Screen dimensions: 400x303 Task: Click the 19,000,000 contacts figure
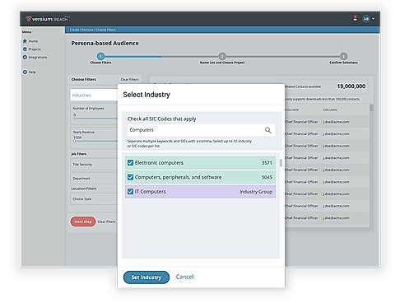[x=351, y=86]
